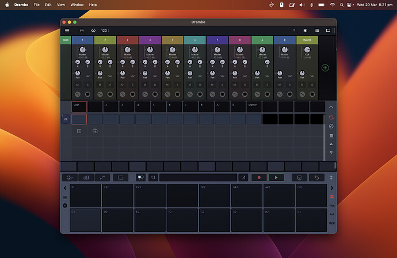The width and height of the screenshot is (397, 258).
Task: Collapse scene panel with up chevron
Action: (x=331, y=107)
